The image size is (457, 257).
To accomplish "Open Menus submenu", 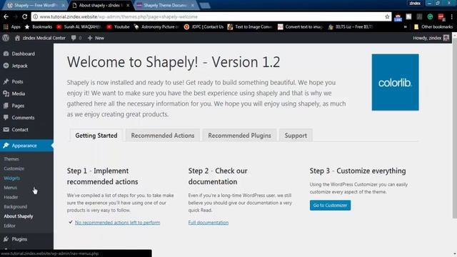I will click(10, 188).
